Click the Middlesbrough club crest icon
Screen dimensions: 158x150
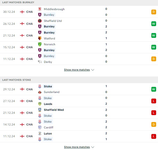40,9
